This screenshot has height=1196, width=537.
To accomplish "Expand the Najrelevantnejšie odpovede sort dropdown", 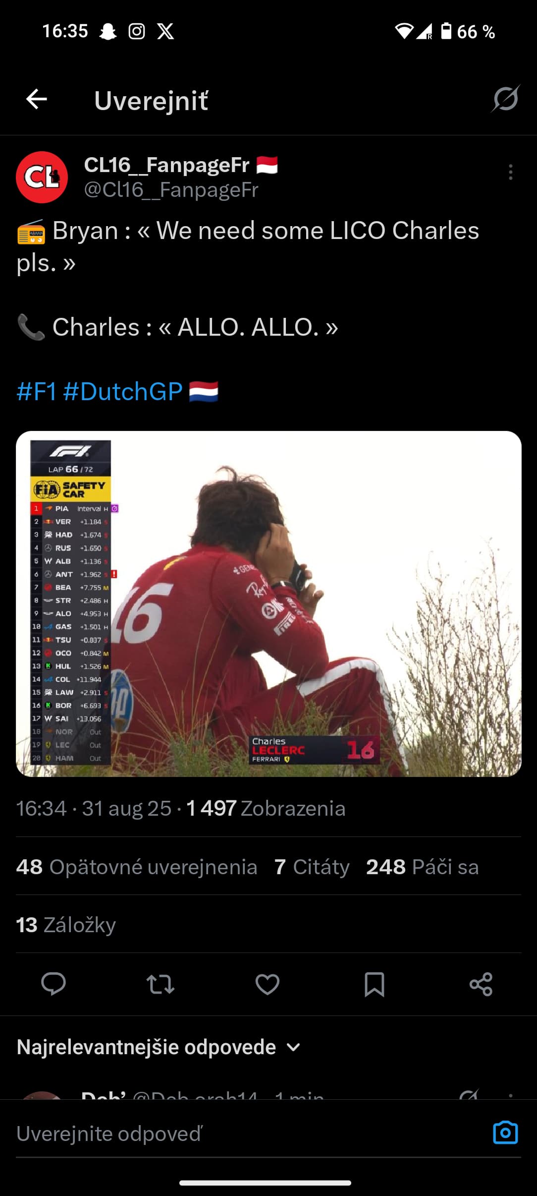I will [159, 1047].
